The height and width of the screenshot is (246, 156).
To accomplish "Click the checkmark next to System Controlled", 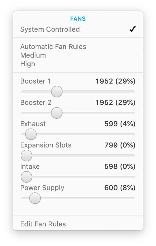I will [132, 29].
